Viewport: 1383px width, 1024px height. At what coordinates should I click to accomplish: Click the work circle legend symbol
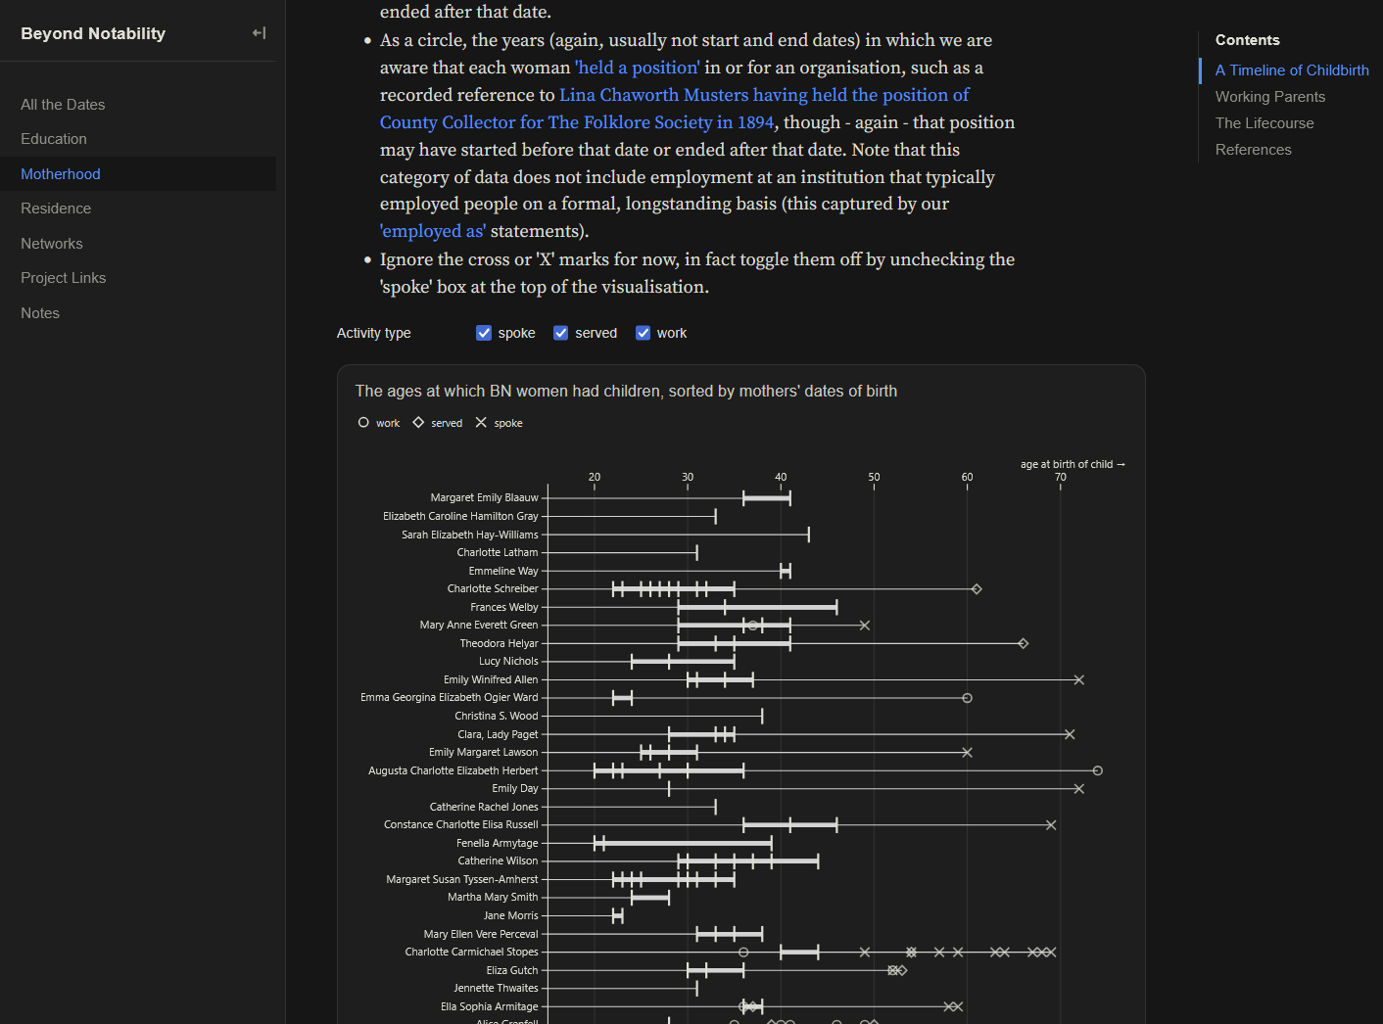[x=363, y=423]
